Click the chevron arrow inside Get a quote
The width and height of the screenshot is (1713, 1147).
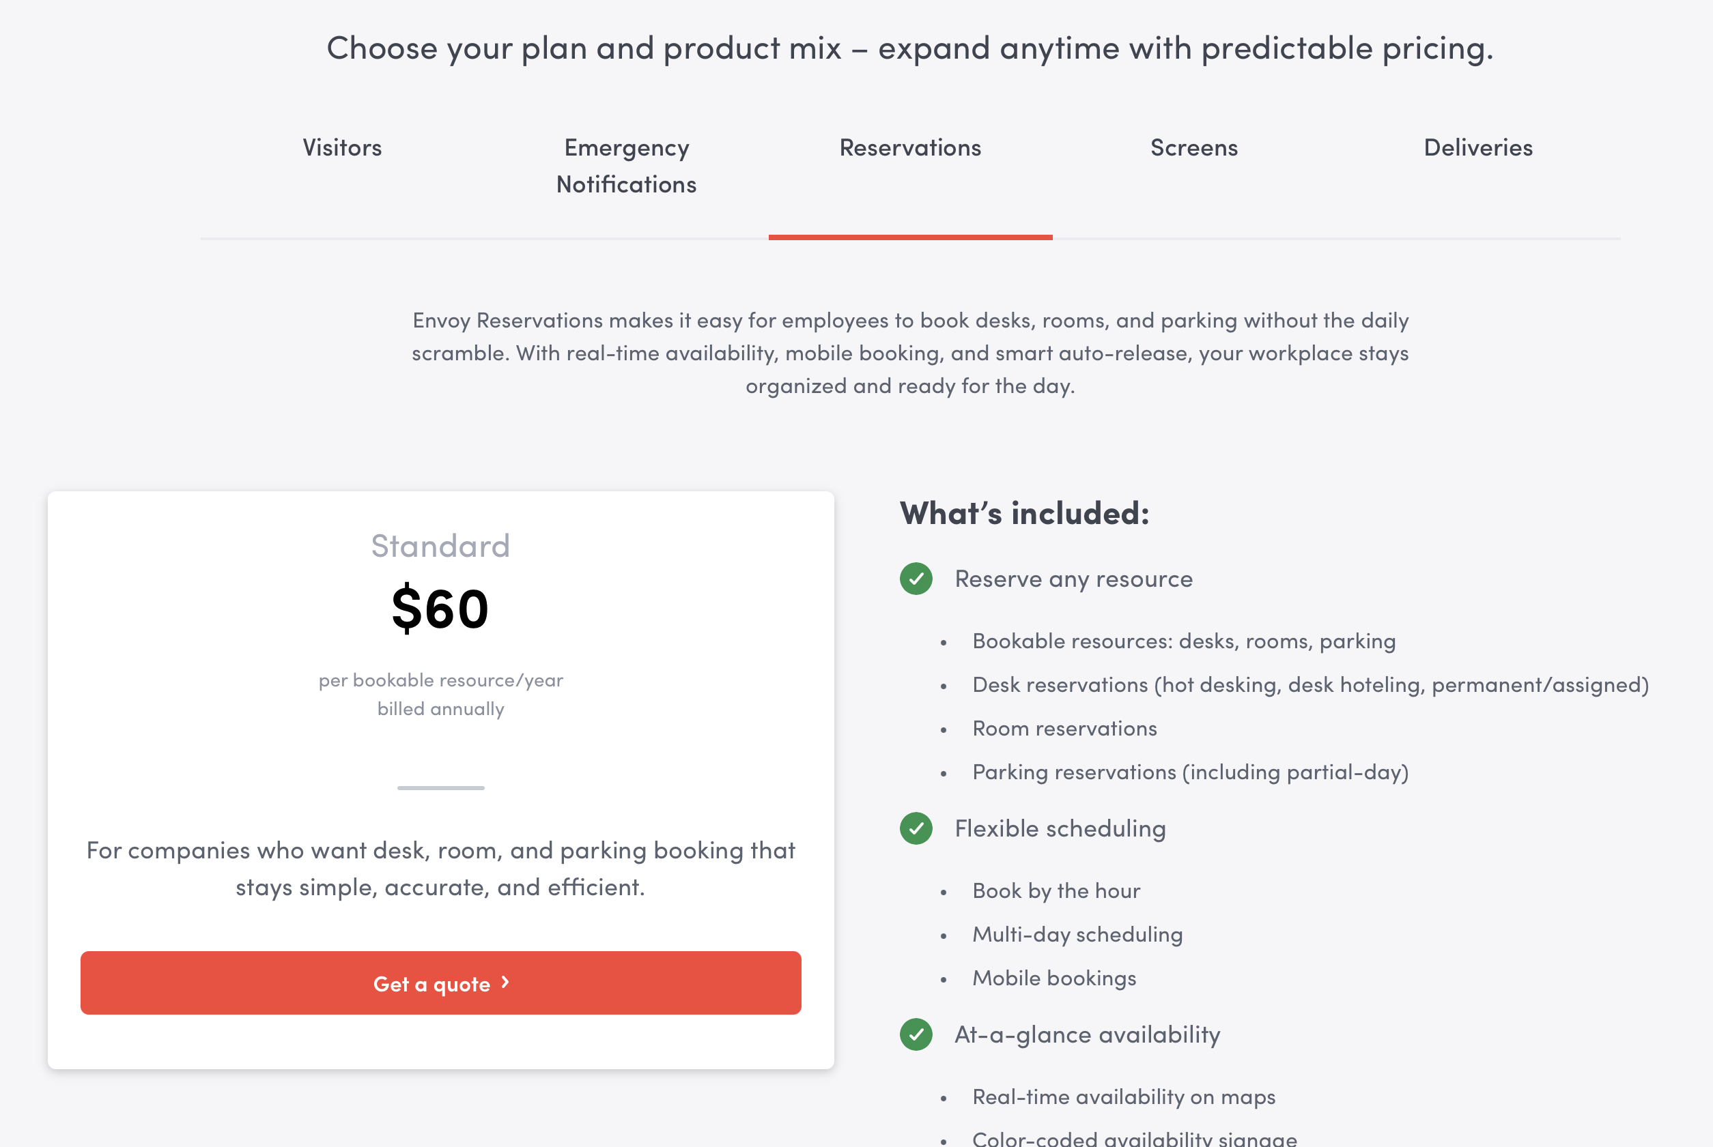[504, 983]
